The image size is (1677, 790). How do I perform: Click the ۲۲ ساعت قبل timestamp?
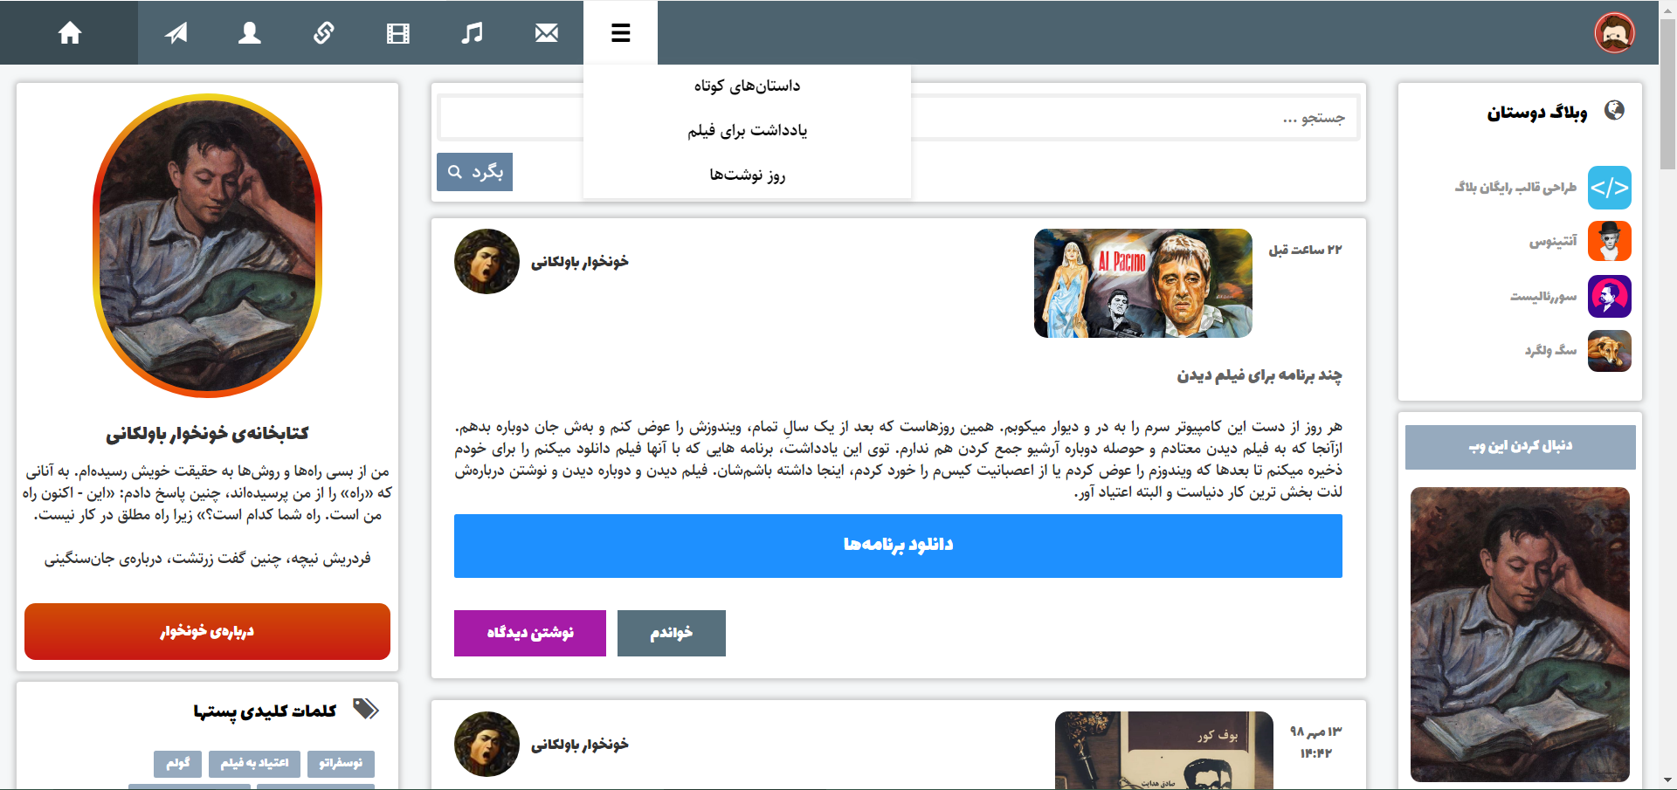tap(1305, 250)
